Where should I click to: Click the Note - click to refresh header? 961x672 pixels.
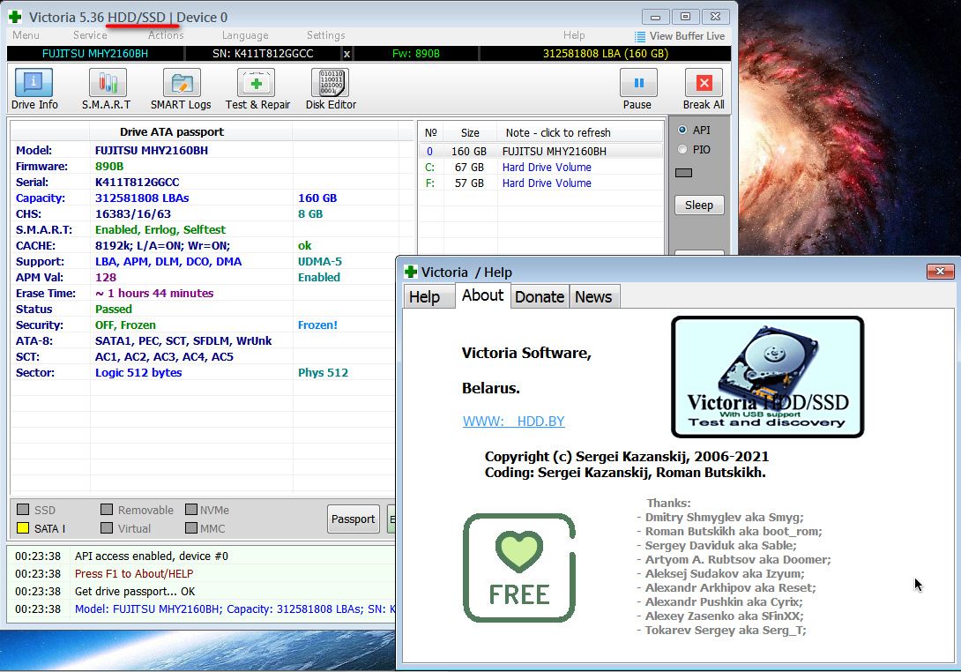pos(558,133)
